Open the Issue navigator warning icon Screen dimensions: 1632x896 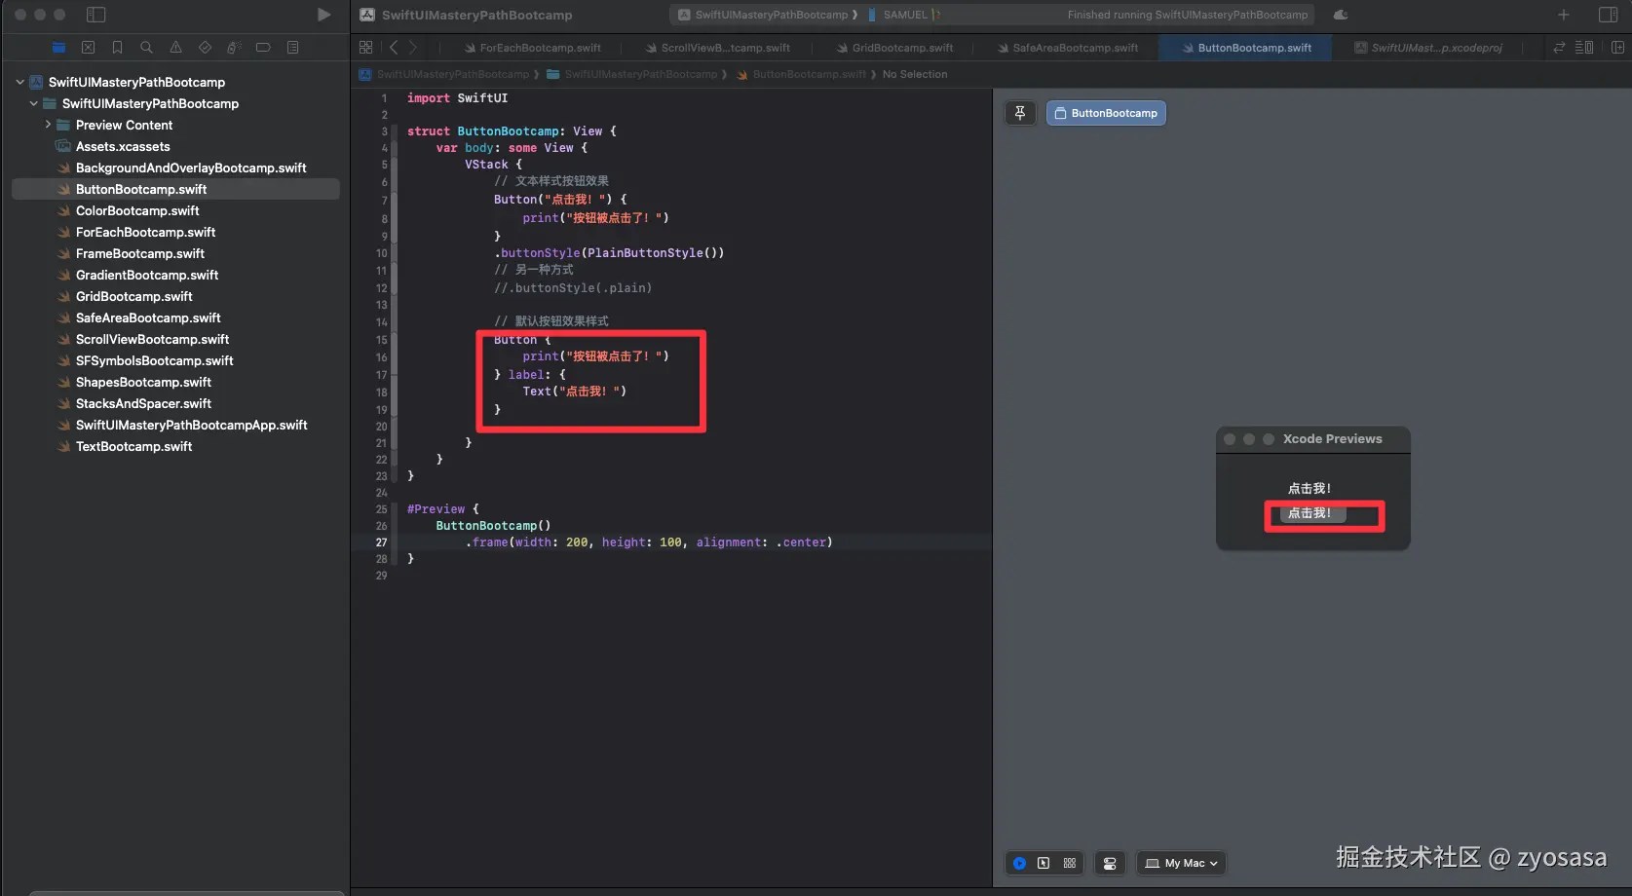(x=175, y=47)
